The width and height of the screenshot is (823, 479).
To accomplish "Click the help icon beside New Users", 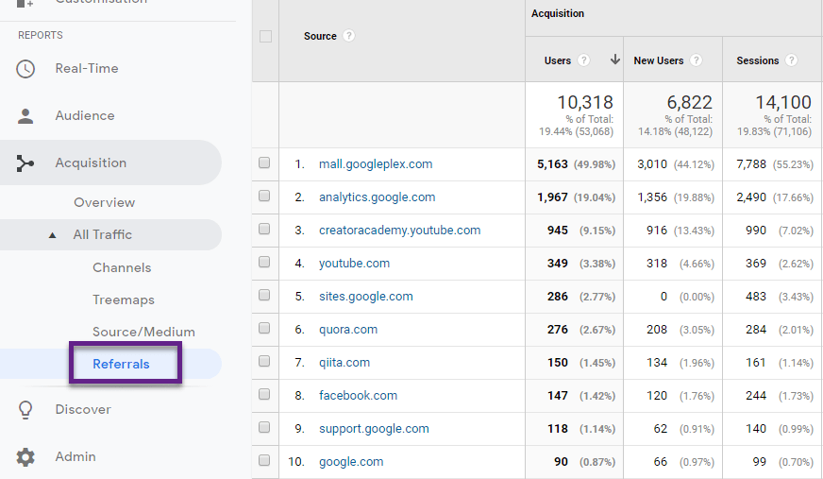I will pyautogui.click(x=696, y=60).
